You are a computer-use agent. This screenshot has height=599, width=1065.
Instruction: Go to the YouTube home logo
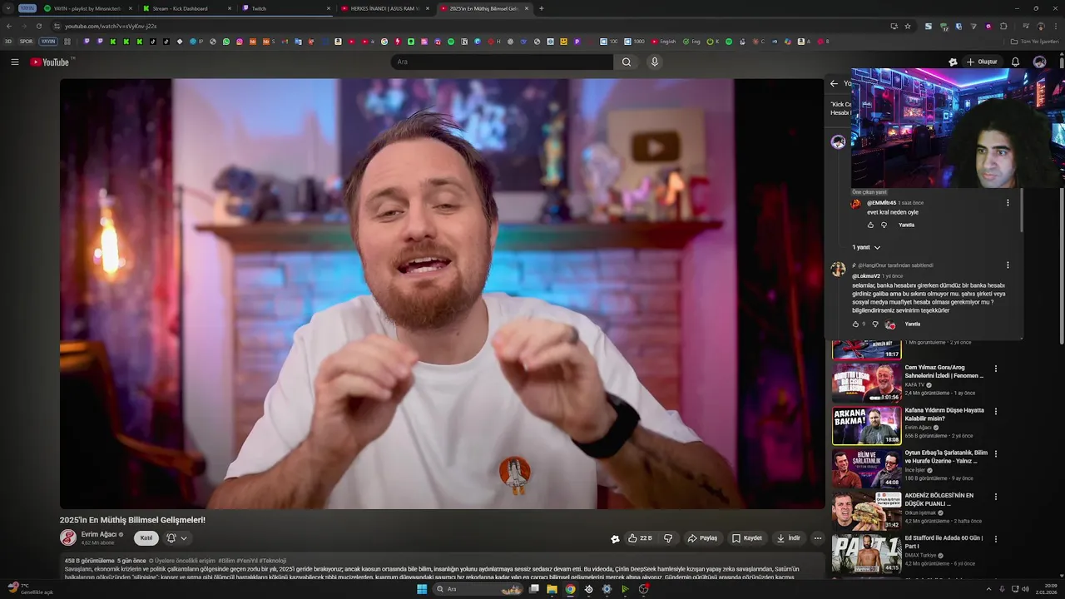(50, 62)
